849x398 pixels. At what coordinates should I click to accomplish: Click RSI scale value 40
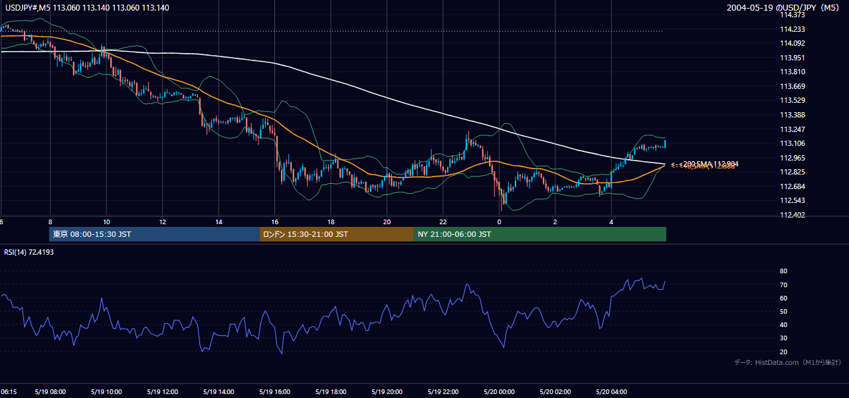(783, 325)
